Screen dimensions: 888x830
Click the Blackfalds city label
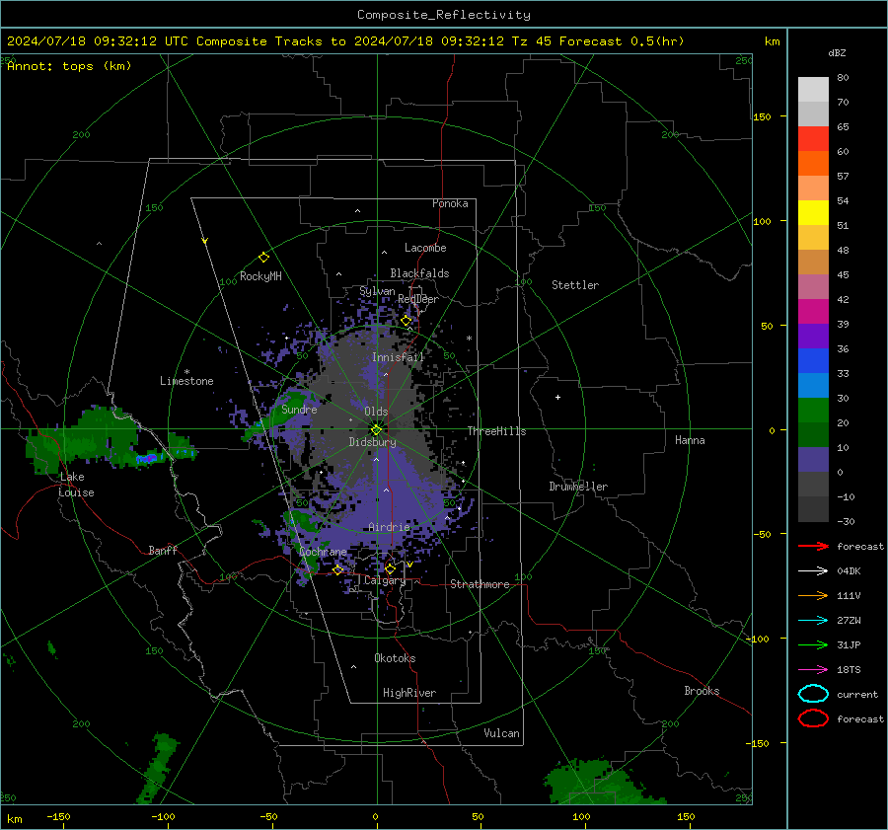coord(419,273)
